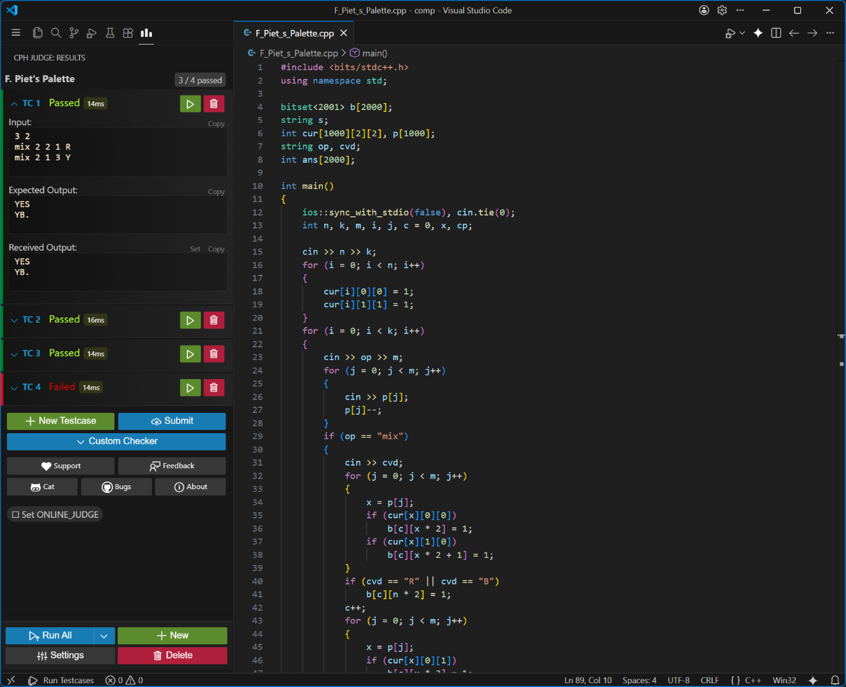Viewport: 846px width, 687px height.
Task: Open the Explorer view in the activity bar
Action: pos(38,33)
